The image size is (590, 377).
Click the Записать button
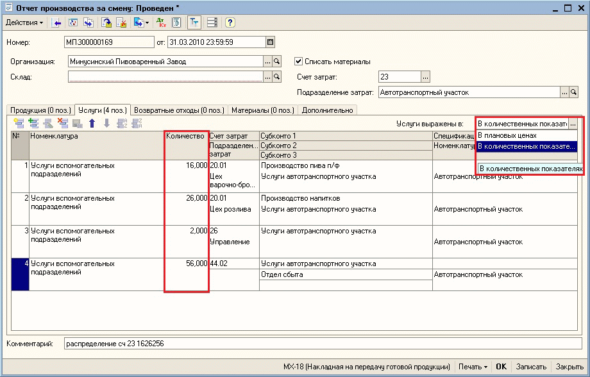[x=531, y=367]
